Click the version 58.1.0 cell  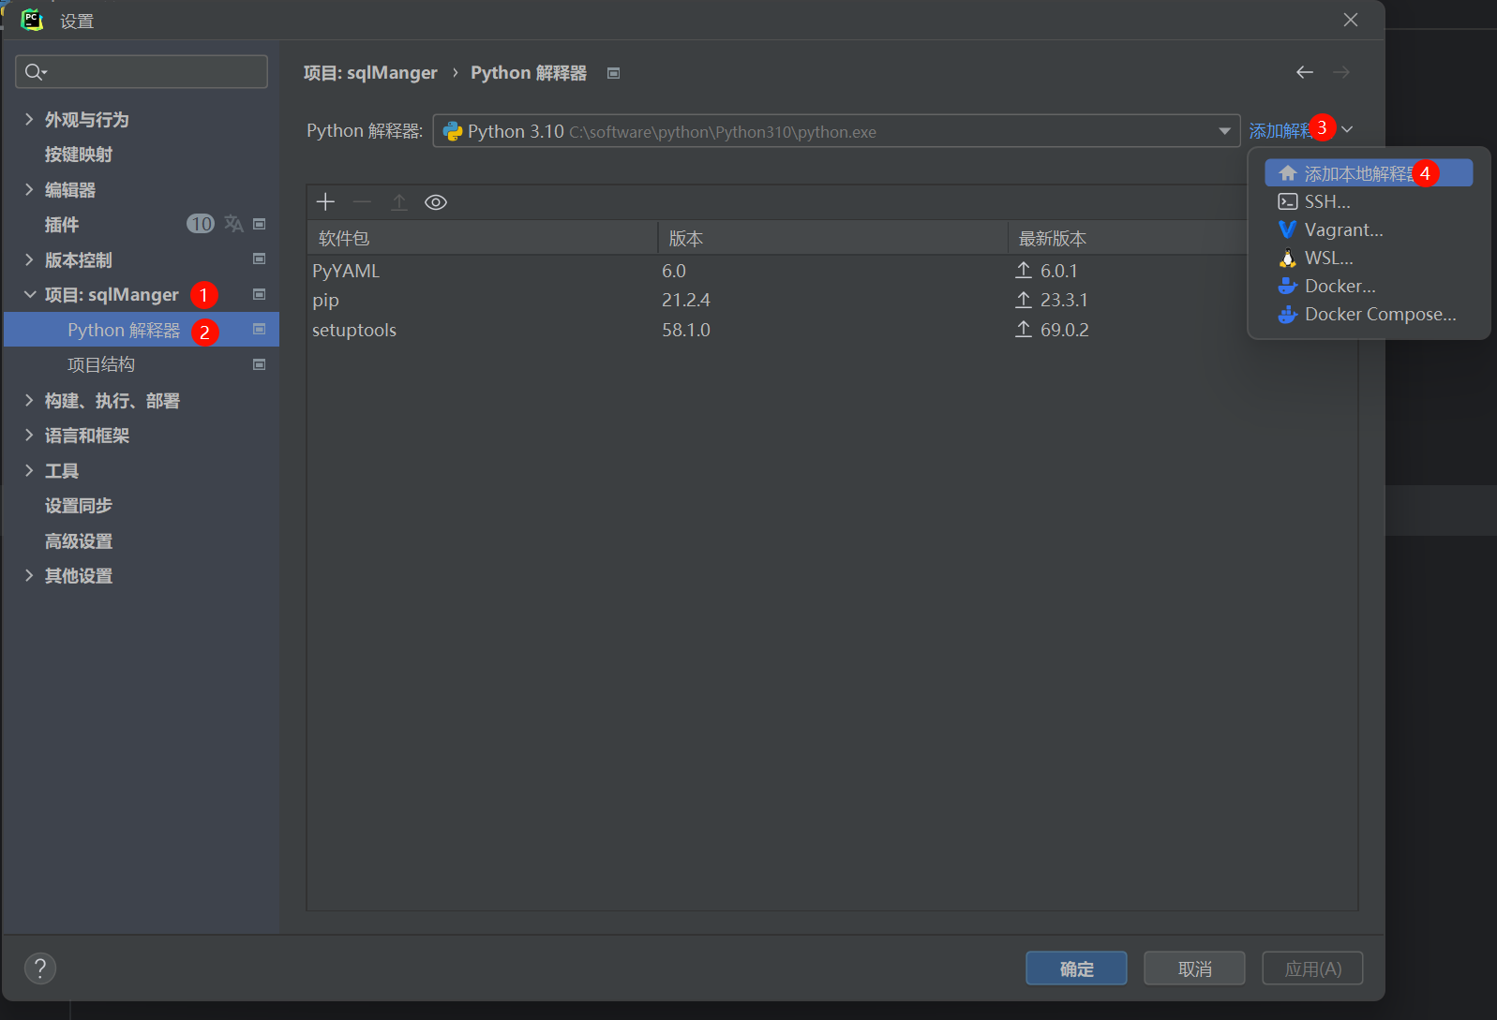coord(686,330)
